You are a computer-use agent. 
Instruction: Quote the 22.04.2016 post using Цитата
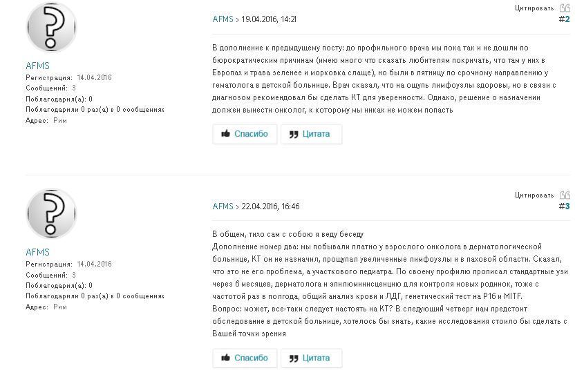pos(312,358)
